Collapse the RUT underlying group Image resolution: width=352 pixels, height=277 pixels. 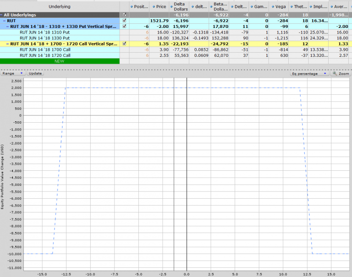[4, 21]
